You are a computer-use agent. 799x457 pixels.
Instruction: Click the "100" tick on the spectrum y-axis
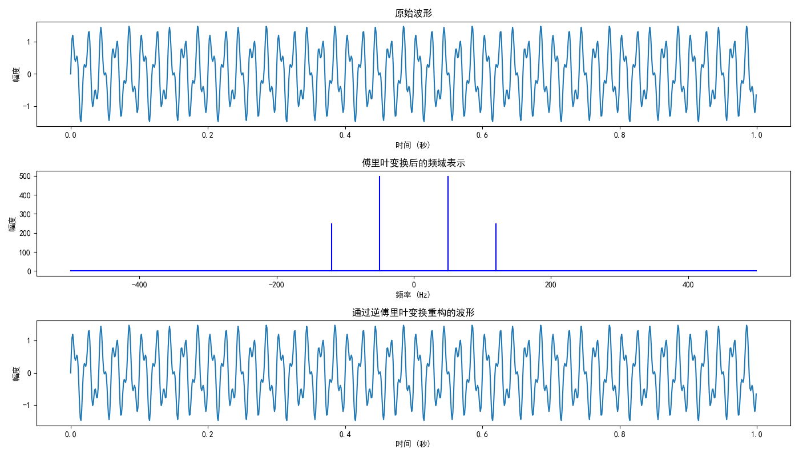pos(25,252)
